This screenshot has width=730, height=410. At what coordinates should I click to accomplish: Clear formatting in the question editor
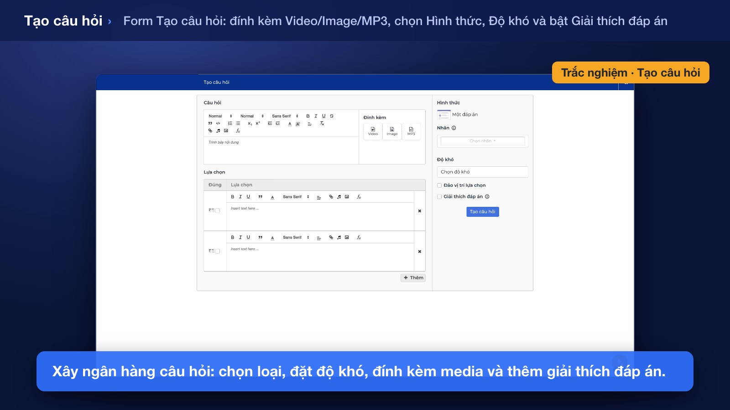tap(322, 123)
